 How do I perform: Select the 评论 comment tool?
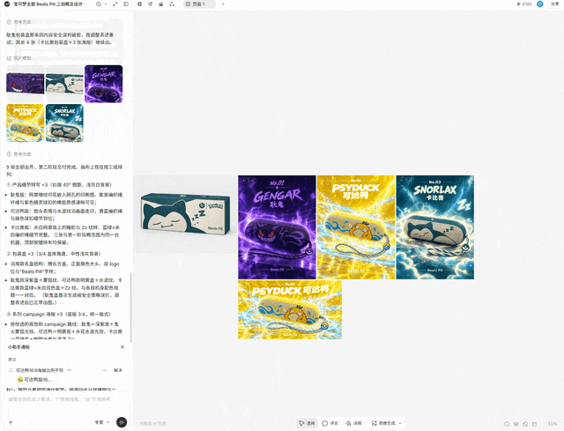pos(330,423)
